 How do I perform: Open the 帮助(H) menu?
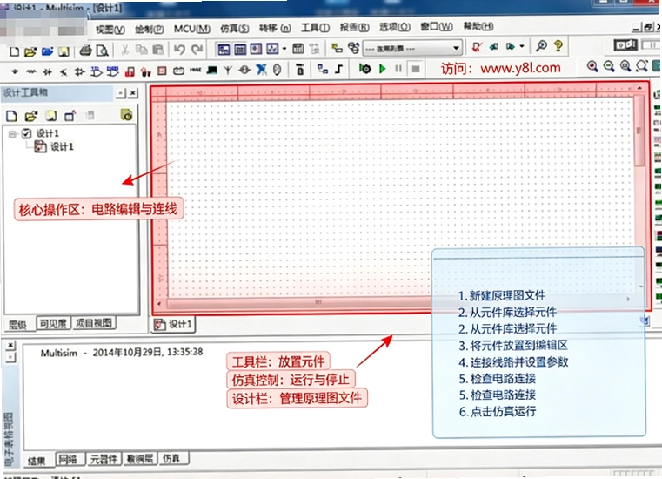(x=478, y=26)
